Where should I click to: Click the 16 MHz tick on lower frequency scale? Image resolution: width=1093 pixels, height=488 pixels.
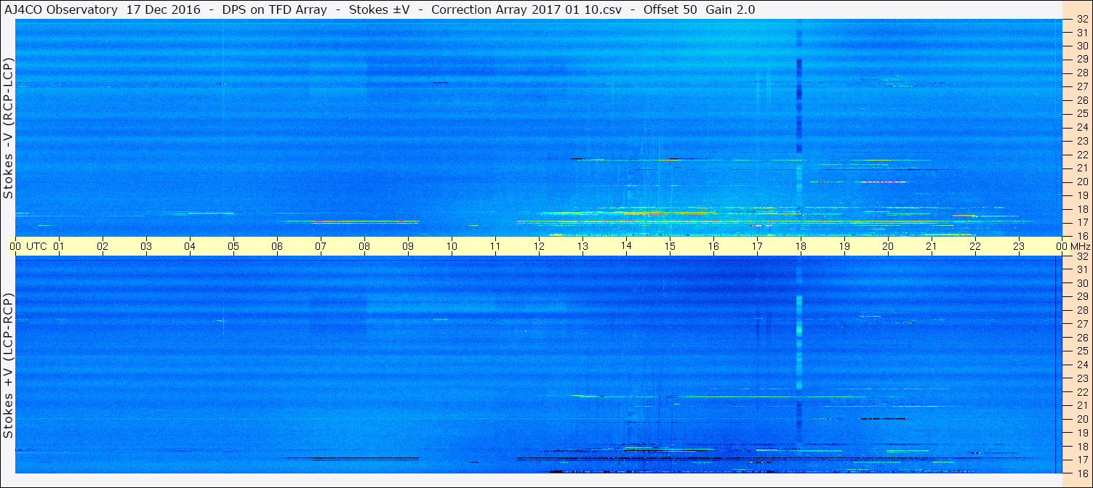point(1081,473)
